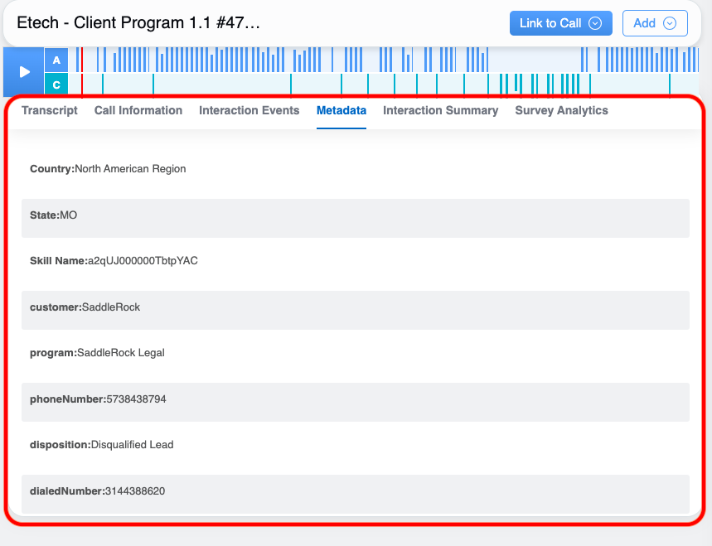Image resolution: width=712 pixels, height=546 pixels.
Task: Select the Metadata tab
Action: tap(341, 110)
